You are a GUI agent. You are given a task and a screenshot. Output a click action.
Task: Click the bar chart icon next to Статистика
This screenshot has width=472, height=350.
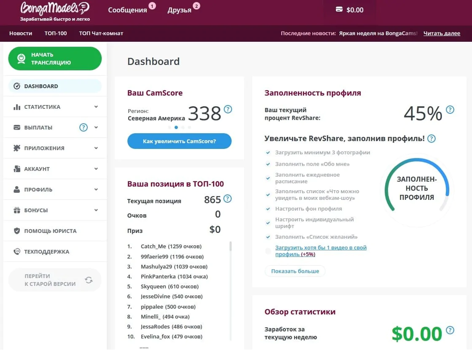coord(17,107)
